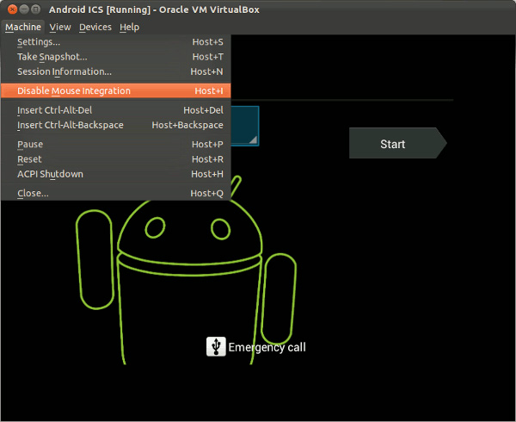Tap the Emergency call link
This screenshot has width=516, height=422.
pos(267,347)
